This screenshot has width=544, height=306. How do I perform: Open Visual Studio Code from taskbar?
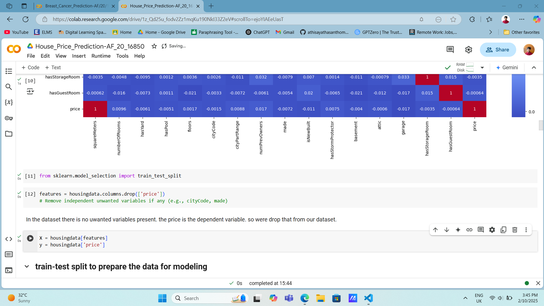(368, 298)
